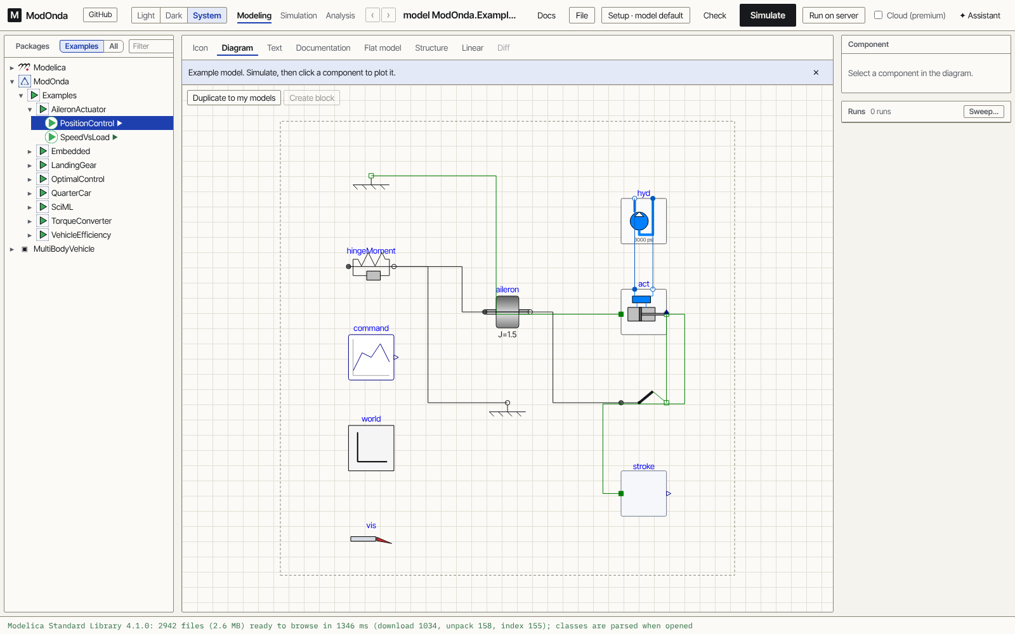Expand the LandingGear examples node
The height and width of the screenshot is (634, 1015).
click(x=29, y=165)
